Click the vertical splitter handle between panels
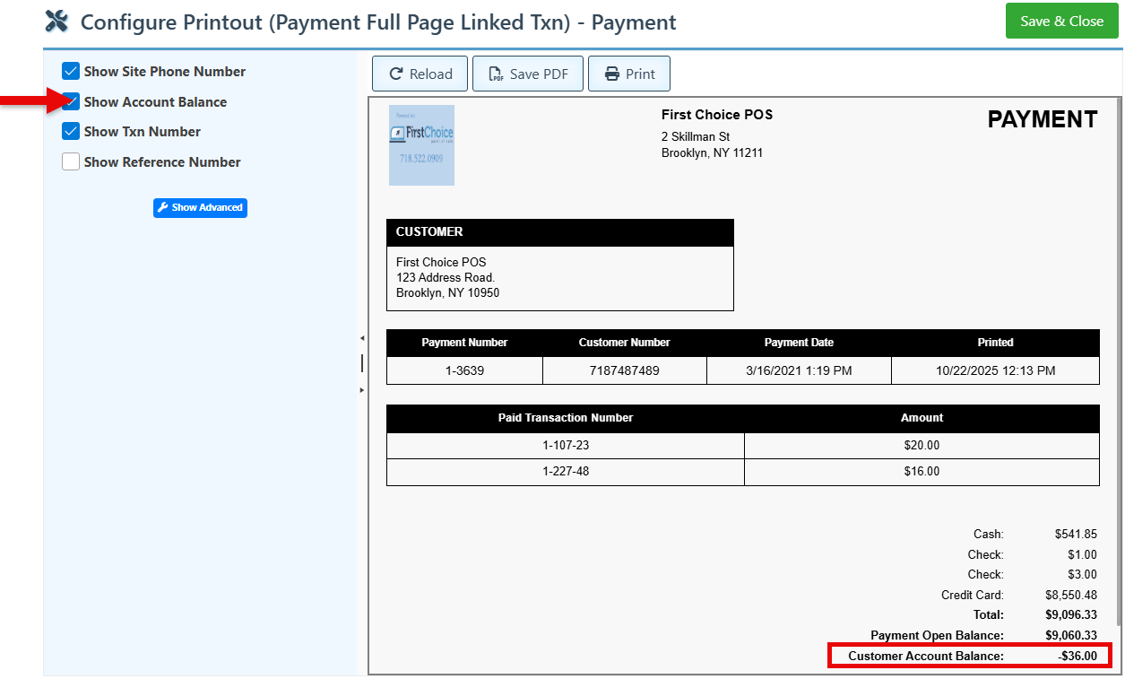 [362, 363]
